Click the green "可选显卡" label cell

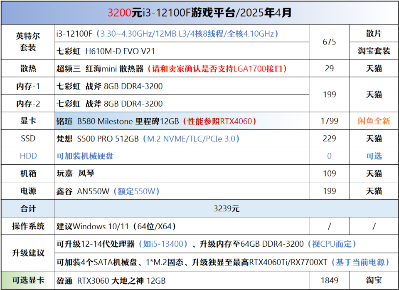[x=28, y=280]
